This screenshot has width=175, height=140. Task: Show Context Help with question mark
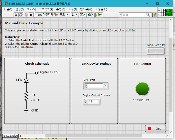click(155, 15)
